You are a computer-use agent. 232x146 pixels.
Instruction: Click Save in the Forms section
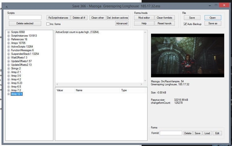point(197,133)
